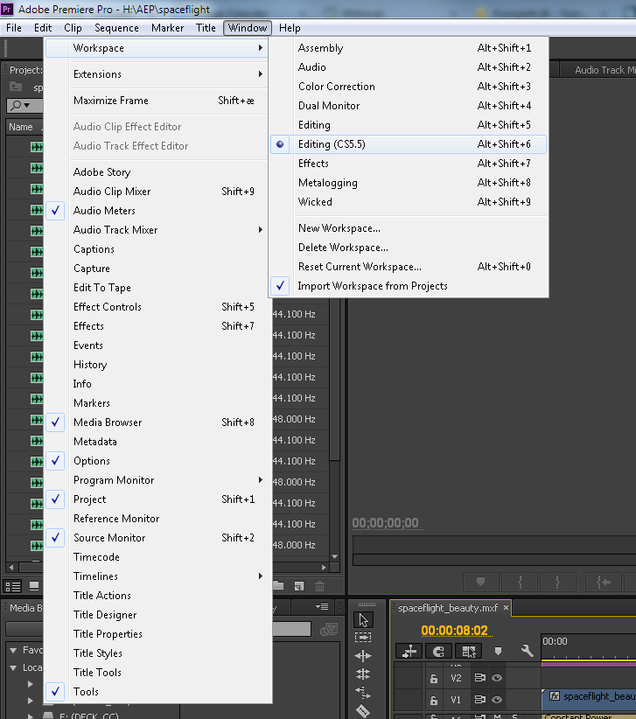Click the trash Clear icon in Project panel
Image resolution: width=636 pixels, height=719 pixels.
[320, 586]
